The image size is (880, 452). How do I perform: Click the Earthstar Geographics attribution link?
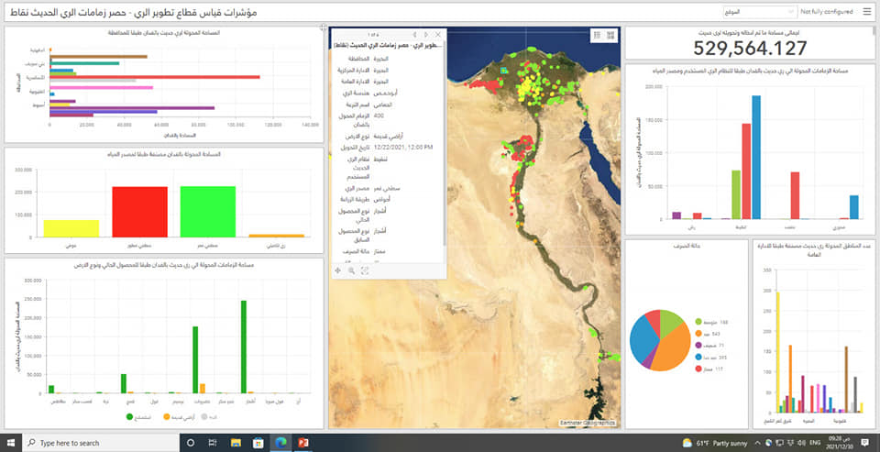(588, 423)
